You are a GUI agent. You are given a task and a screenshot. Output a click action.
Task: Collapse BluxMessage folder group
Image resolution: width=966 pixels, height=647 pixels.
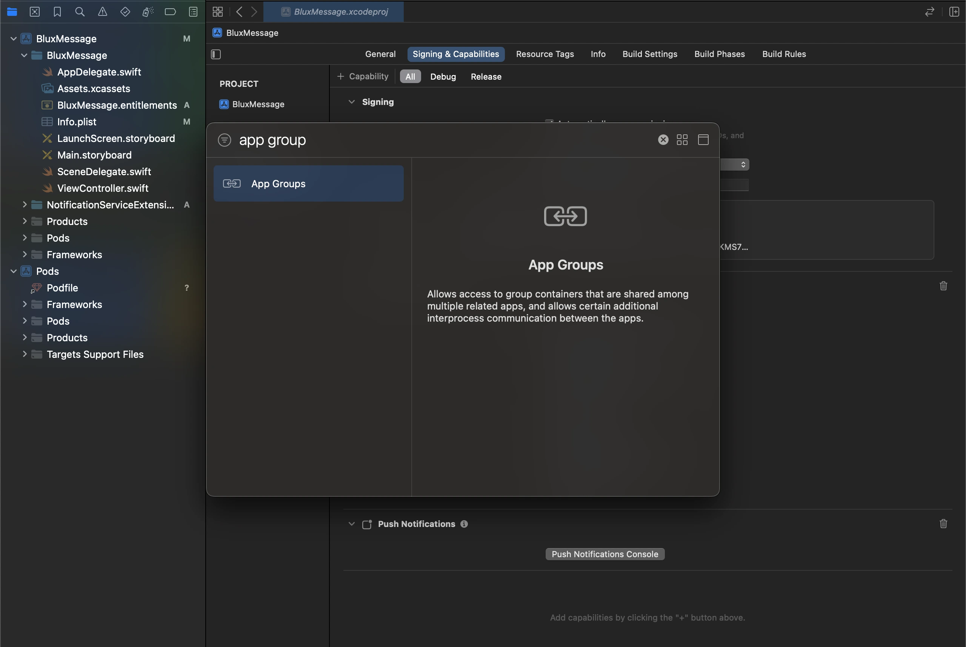click(x=24, y=55)
